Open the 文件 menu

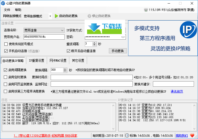tap(7, 10)
